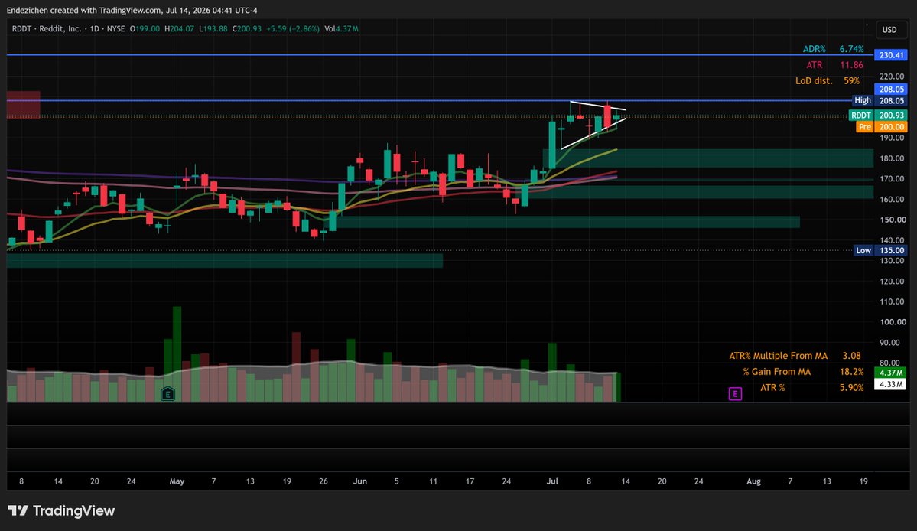Click the close value C200.93
This screenshot has height=531, width=917.
click(x=247, y=28)
